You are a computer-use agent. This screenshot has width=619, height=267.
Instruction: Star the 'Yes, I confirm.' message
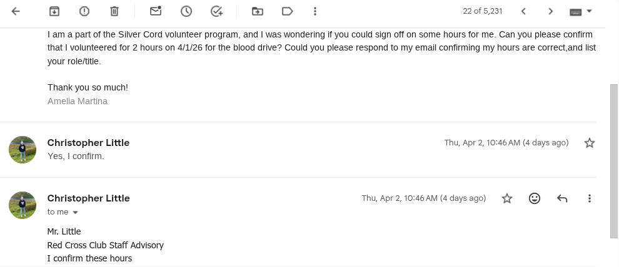click(589, 143)
